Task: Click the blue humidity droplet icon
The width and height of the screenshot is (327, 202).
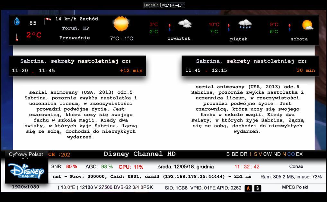Action: [x=17, y=21]
